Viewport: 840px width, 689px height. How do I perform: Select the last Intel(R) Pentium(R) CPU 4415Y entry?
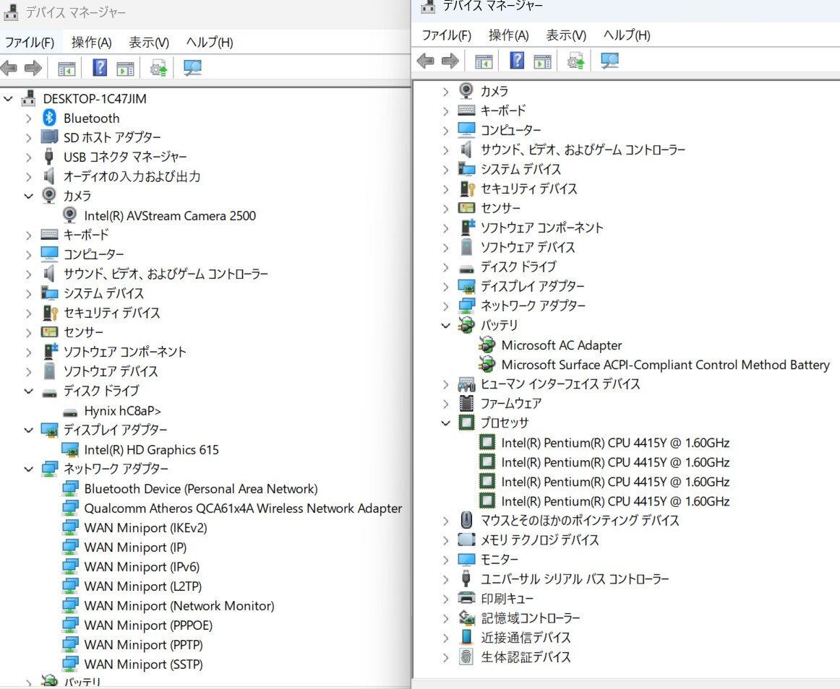[x=615, y=501]
